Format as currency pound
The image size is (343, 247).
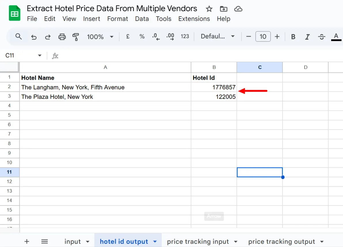pos(128,36)
